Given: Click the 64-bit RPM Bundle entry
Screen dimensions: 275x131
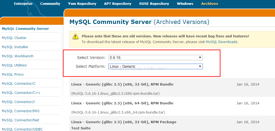Looking at the screenshot, I should 122,103.
